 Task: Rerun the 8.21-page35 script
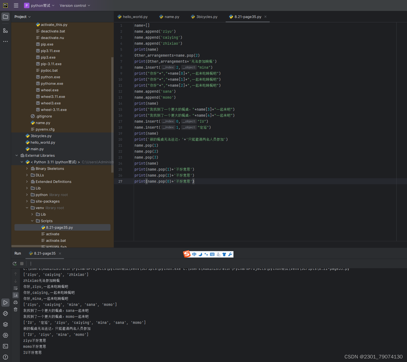click(x=14, y=264)
